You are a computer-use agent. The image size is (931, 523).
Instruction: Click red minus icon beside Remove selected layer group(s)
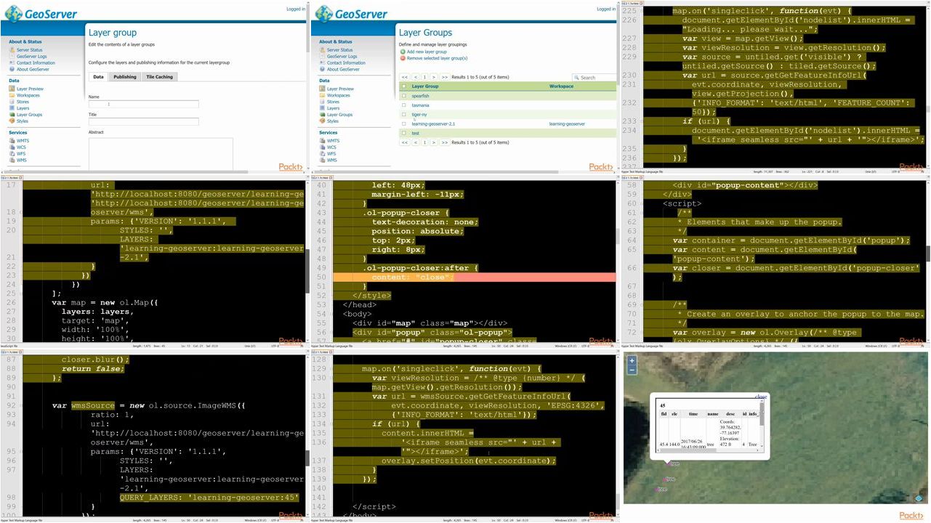point(403,58)
